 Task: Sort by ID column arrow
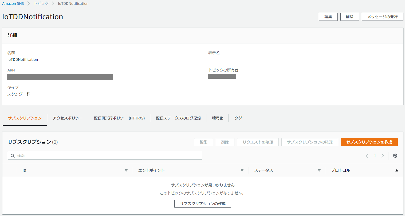click(x=126, y=170)
